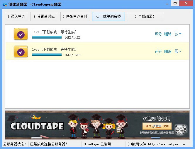
Task: Click the like download progress bar
Action: tap(47, 37)
